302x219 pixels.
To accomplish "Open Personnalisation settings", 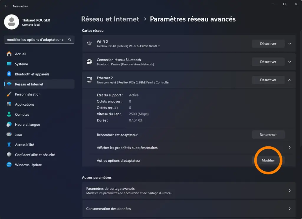I will [x=39, y=94].
